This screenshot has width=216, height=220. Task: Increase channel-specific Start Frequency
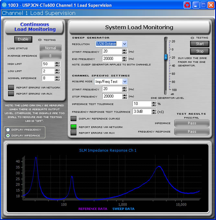pyautogui.click(x=124, y=87)
